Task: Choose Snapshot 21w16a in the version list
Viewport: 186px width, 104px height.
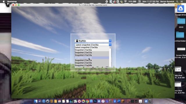Action: click(92, 50)
